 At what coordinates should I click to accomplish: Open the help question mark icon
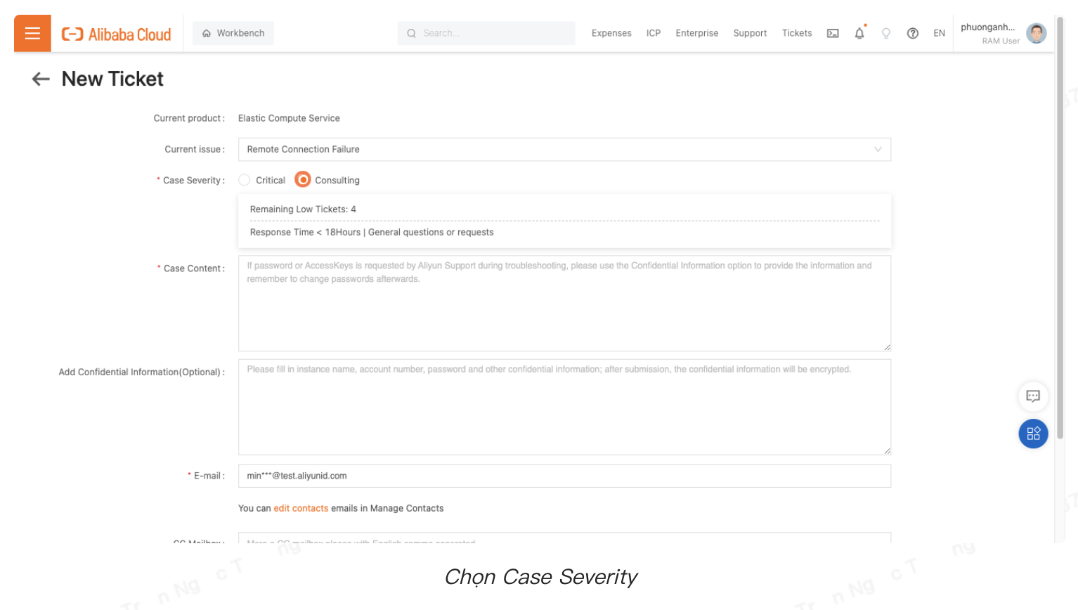pyautogui.click(x=913, y=33)
